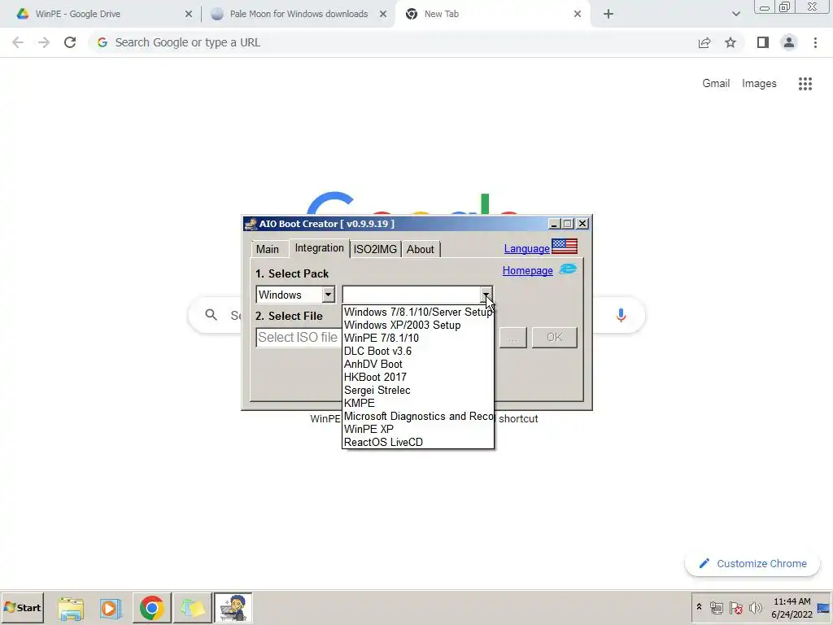Click Customize Chrome button
833x625 pixels.
[752, 563]
